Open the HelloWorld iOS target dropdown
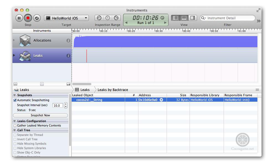Image resolution: width=274 pixels, height=164 pixels. pyautogui.click(x=66, y=18)
